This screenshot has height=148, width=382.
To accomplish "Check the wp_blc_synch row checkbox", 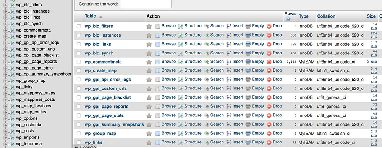I will [x=79, y=53].
